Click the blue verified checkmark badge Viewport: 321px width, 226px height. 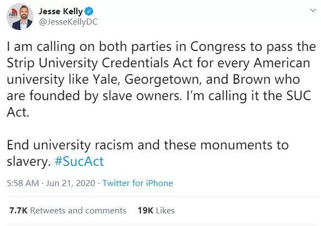pyautogui.click(x=89, y=11)
